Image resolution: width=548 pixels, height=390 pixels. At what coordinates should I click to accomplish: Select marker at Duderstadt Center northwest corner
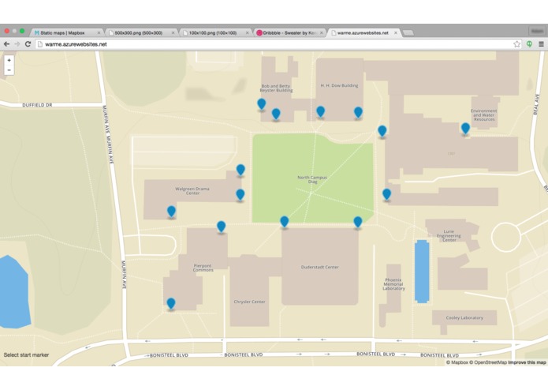click(285, 221)
